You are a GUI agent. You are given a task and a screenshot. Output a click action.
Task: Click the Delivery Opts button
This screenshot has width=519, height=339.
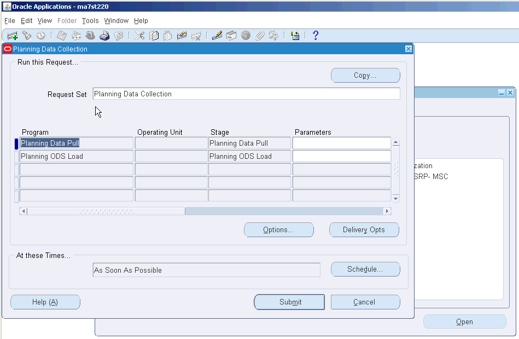click(x=364, y=229)
